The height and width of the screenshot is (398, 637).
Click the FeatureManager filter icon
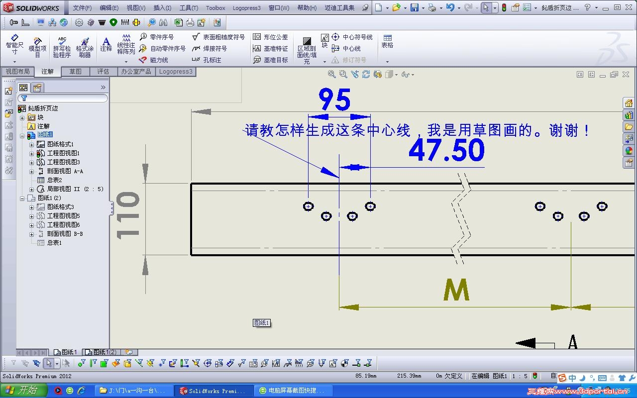[x=23, y=99]
